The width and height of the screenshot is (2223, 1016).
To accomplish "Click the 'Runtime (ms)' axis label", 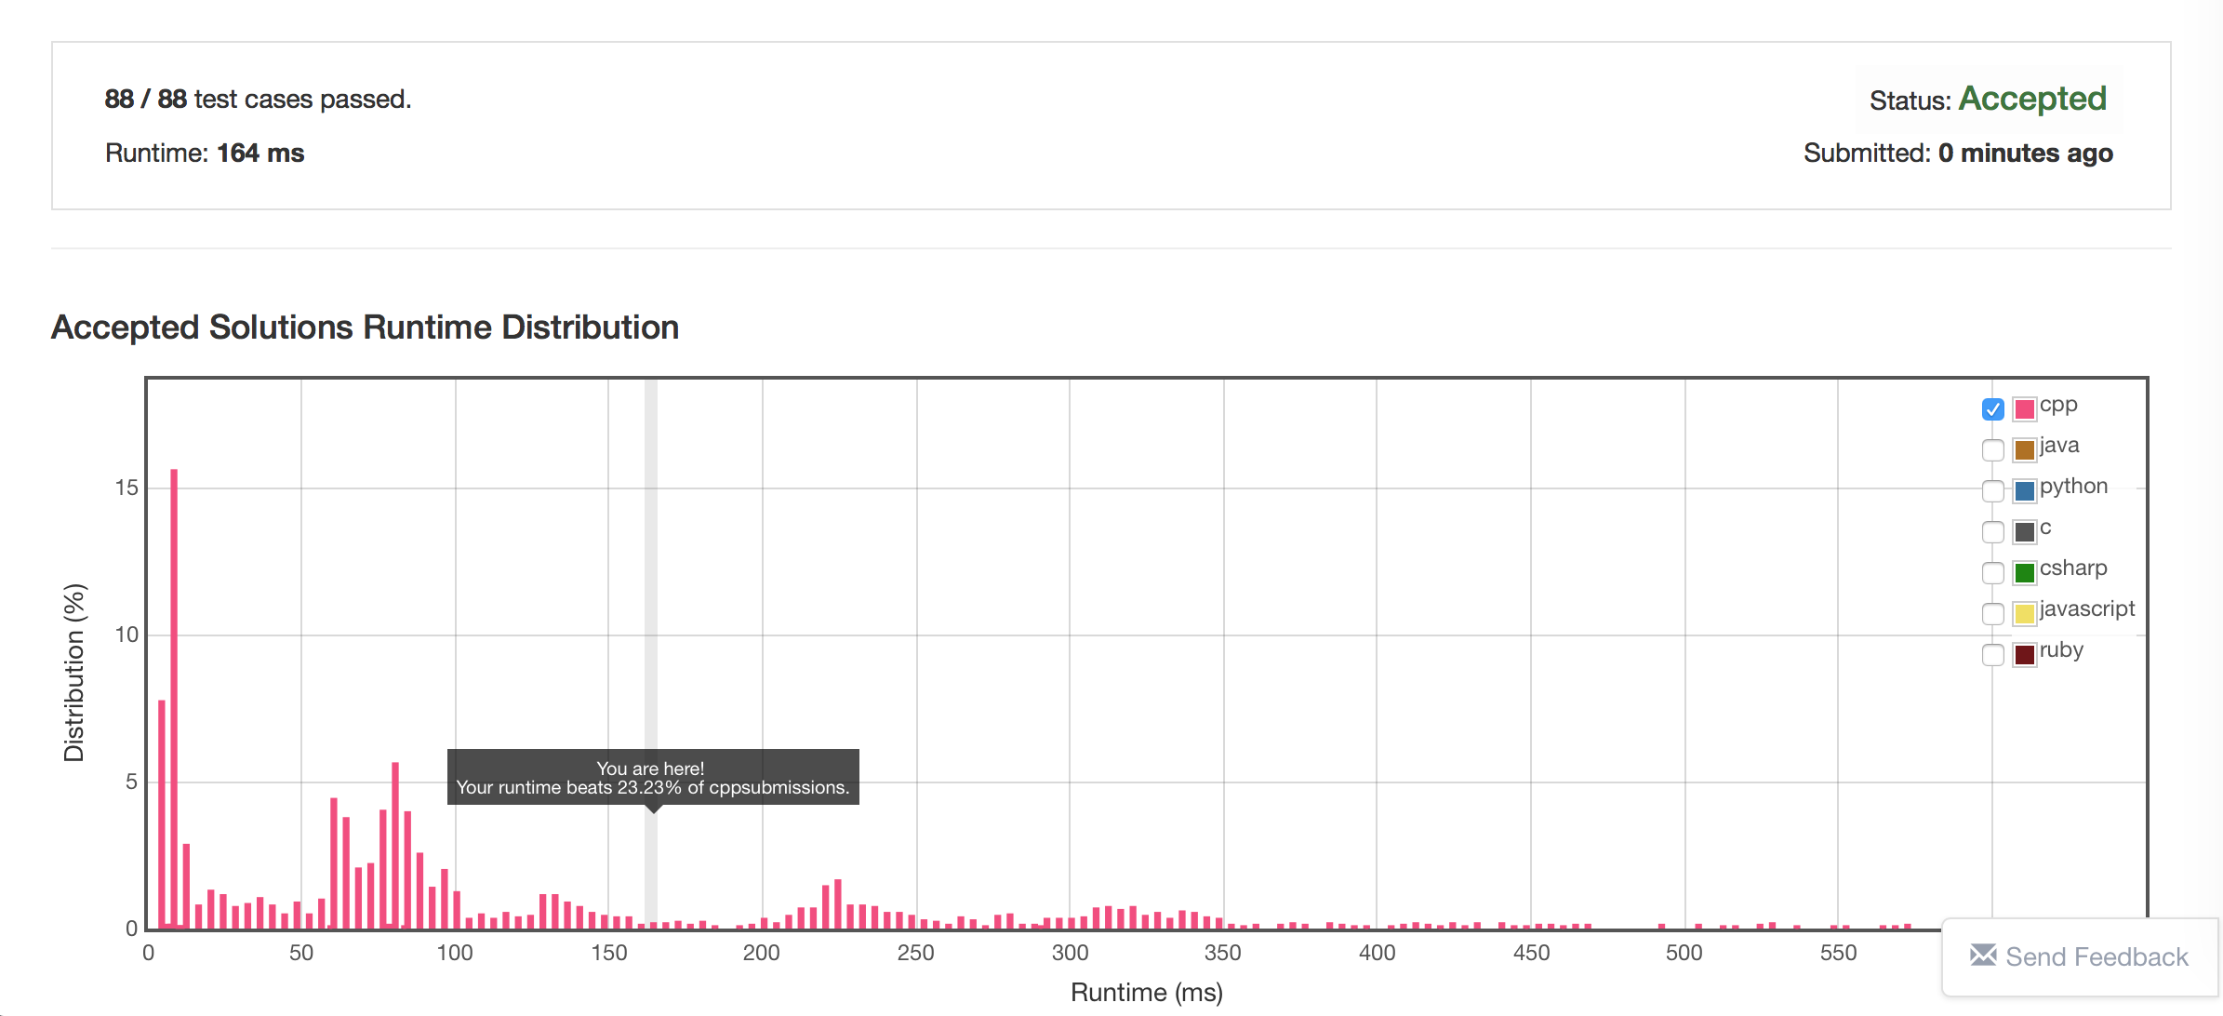I will click(1147, 992).
